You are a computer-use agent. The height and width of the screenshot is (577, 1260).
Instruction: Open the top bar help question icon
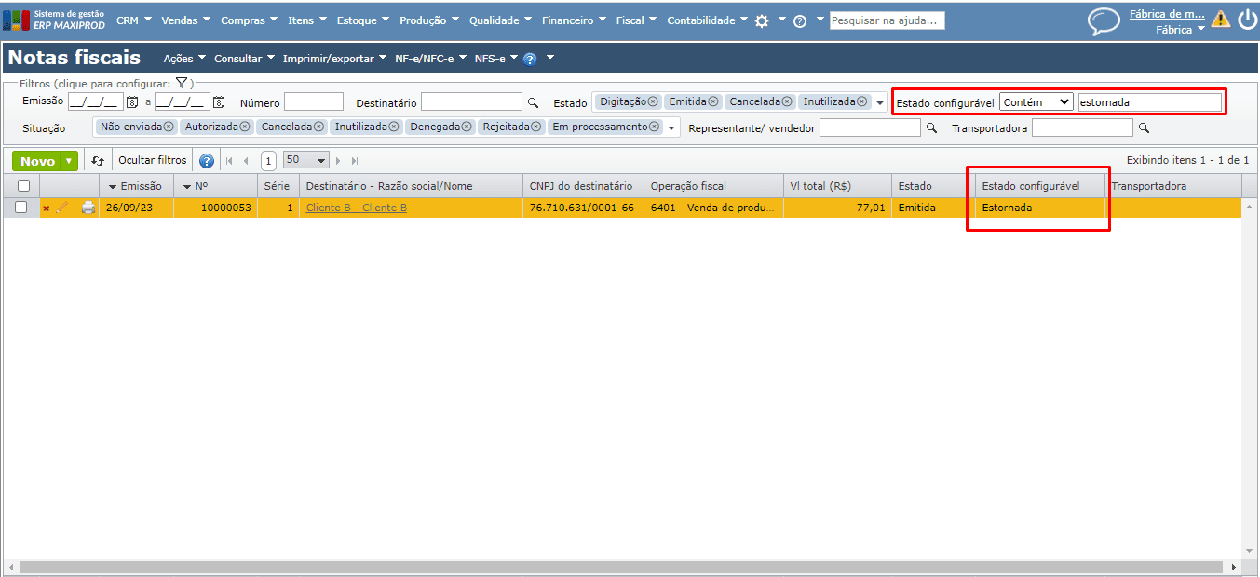point(800,20)
